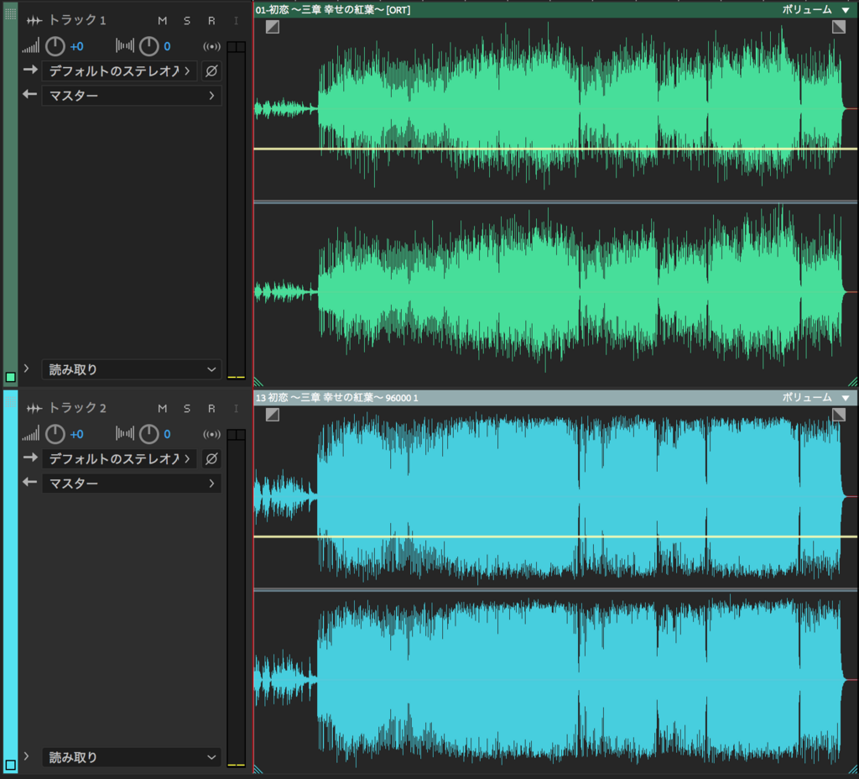Open Track 2 マスター output dropdown
859x779 pixels.
tap(132, 484)
